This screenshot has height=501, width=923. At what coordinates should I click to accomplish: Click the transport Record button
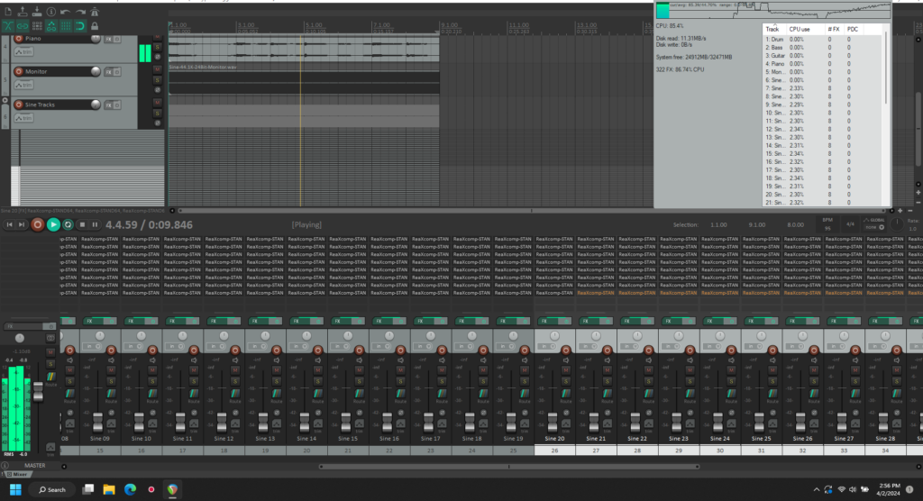click(x=37, y=224)
